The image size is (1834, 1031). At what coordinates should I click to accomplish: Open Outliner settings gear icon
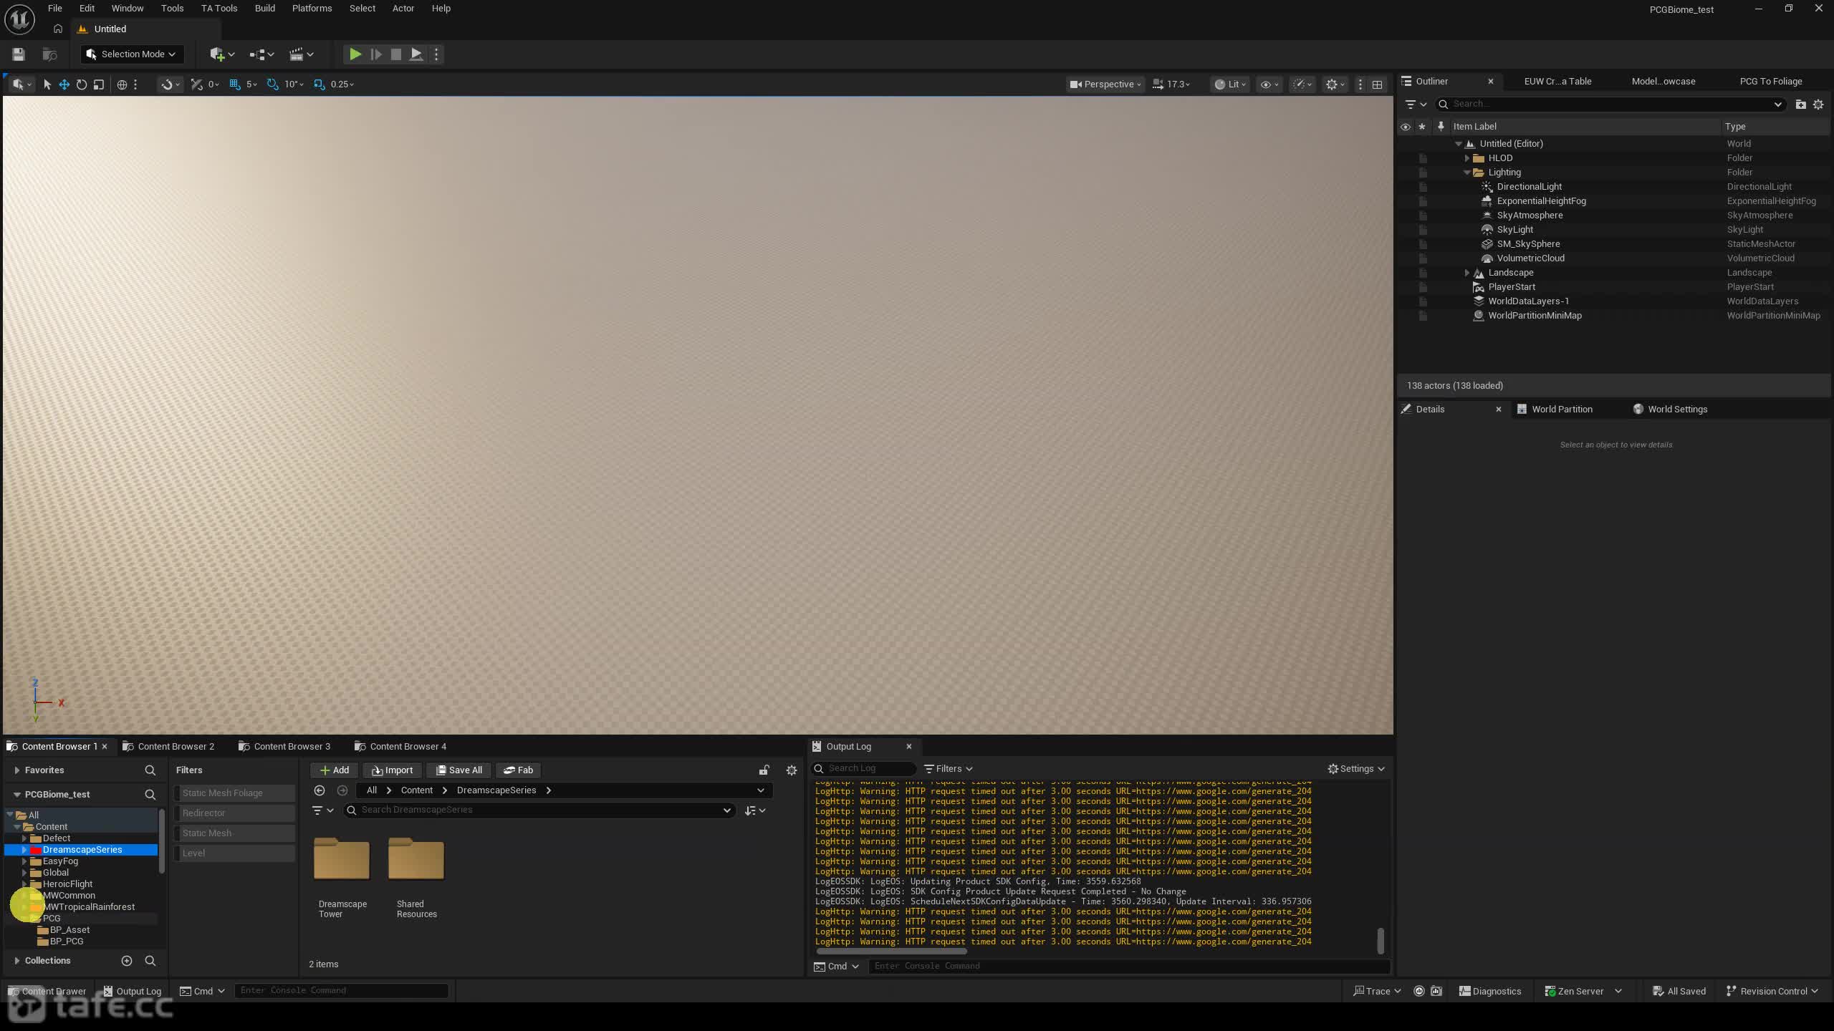1818,105
